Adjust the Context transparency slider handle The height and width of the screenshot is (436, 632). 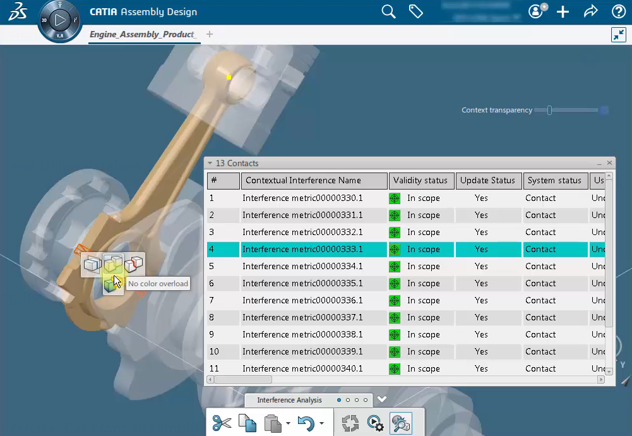[549, 110]
